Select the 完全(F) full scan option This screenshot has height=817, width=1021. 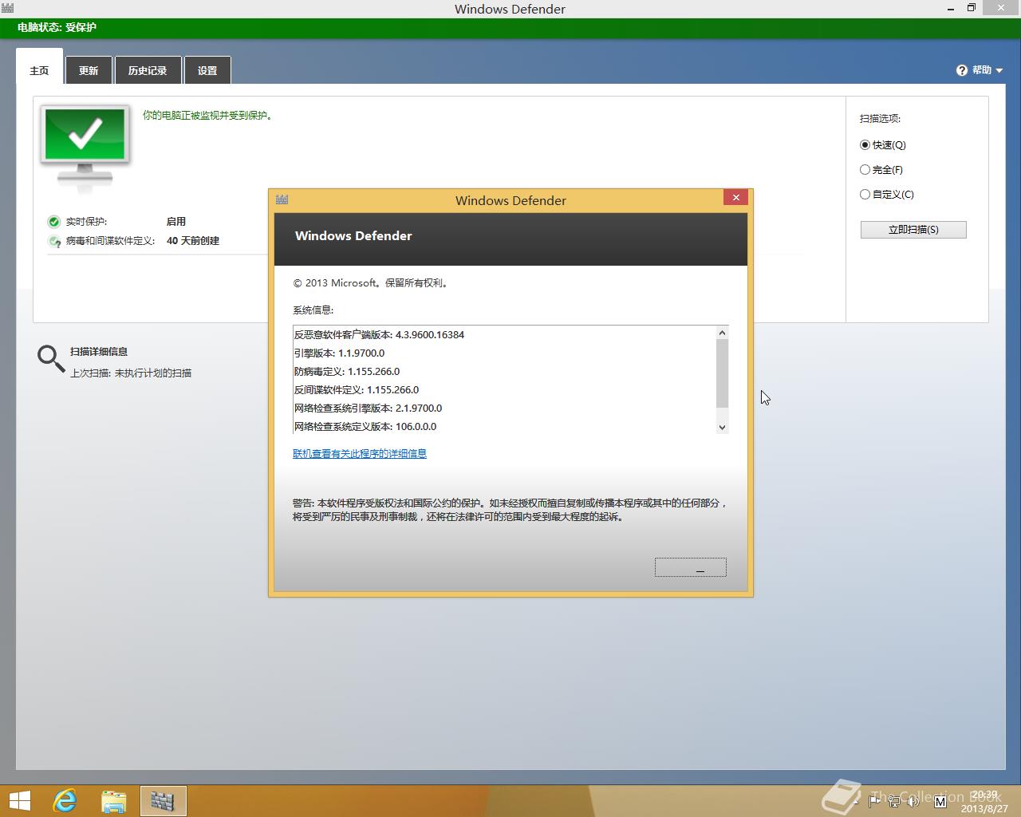pyautogui.click(x=881, y=170)
